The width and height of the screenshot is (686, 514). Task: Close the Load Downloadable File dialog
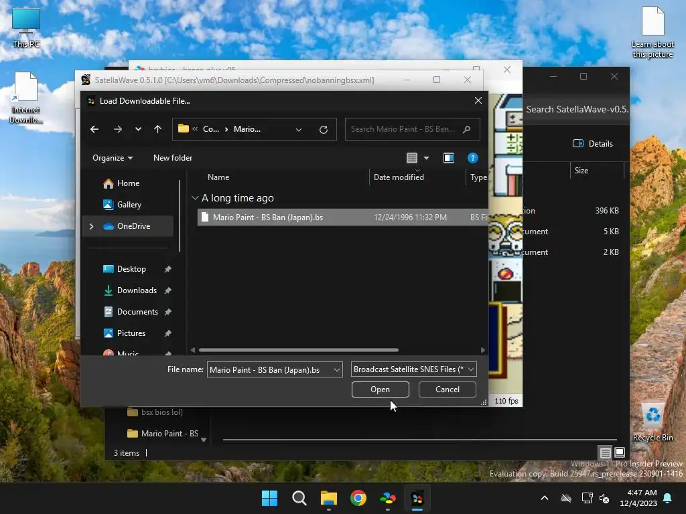pos(478,100)
